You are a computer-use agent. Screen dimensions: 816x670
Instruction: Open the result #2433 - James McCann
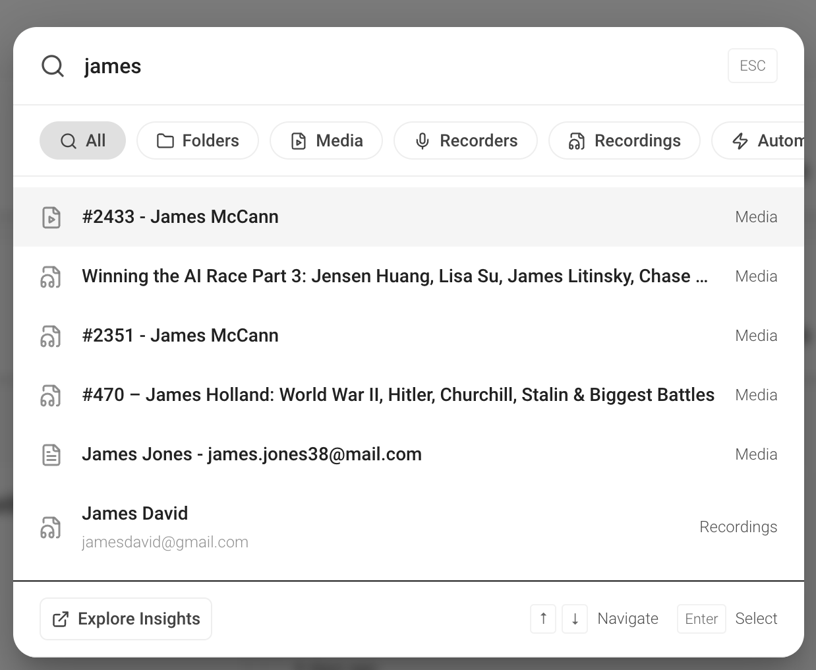409,217
